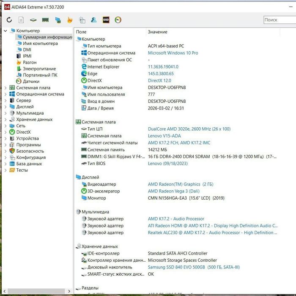Expand the Хранение данных tree node
The height and width of the screenshot is (296, 296).
click(x=5, y=120)
